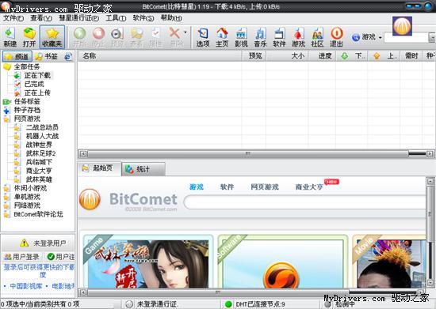
Task: Click the 退出 exit power icon
Action: click(336, 37)
